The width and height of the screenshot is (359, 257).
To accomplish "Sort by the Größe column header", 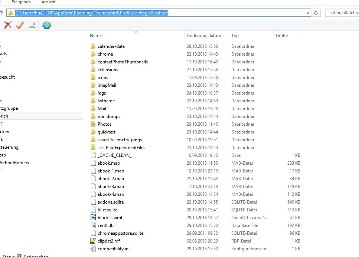I will coord(282,36).
